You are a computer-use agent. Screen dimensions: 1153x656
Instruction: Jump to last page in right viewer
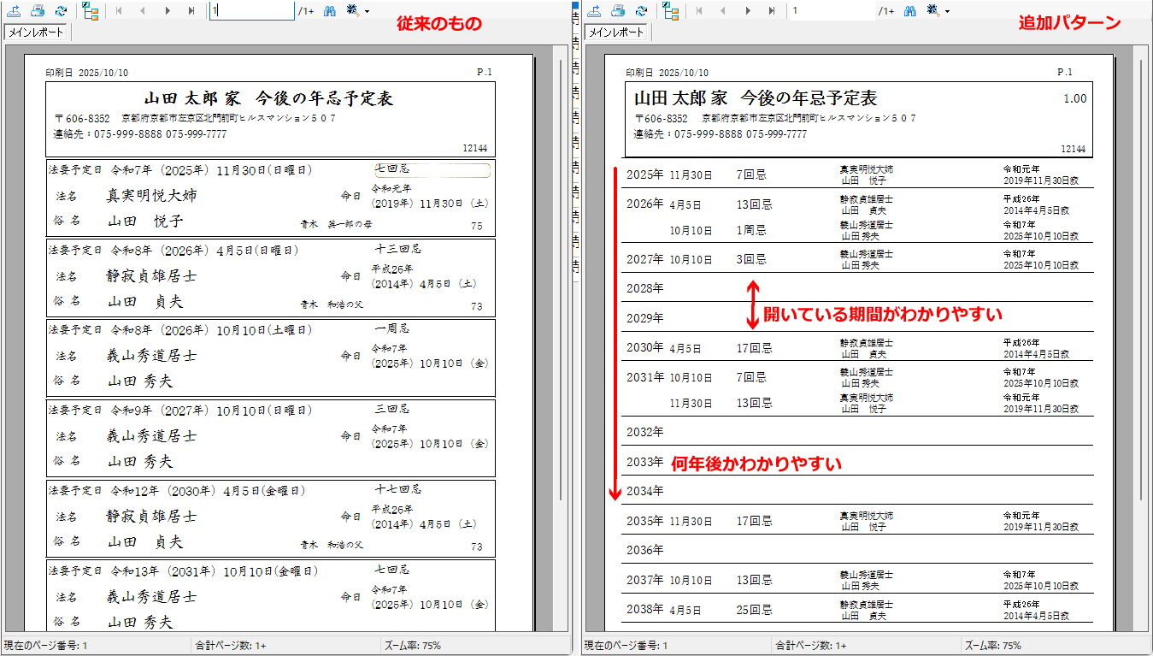point(772,11)
